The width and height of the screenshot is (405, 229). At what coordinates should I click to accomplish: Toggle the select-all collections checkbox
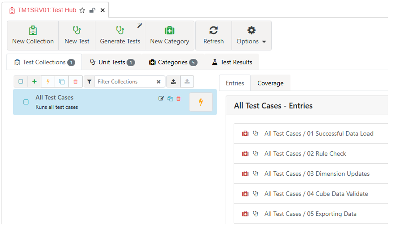21,82
